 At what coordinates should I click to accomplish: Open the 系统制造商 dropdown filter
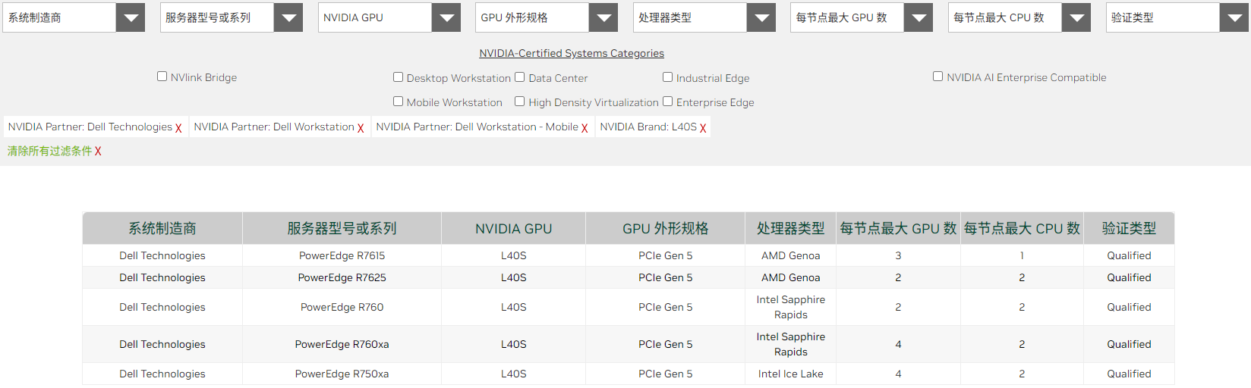point(74,17)
